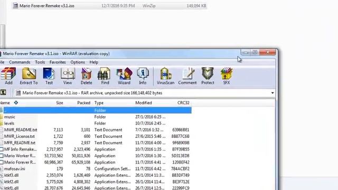Click the 149,094 KB size in Explorer
Viewport: 338px width, 190px height.
(196, 6)
